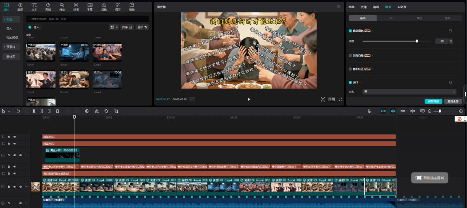The width and height of the screenshot is (467, 208).
Task: Switch to the 画面 tab
Action: (352, 7)
